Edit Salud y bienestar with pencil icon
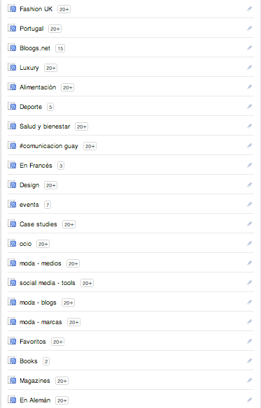The height and width of the screenshot is (408, 261). (250, 126)
